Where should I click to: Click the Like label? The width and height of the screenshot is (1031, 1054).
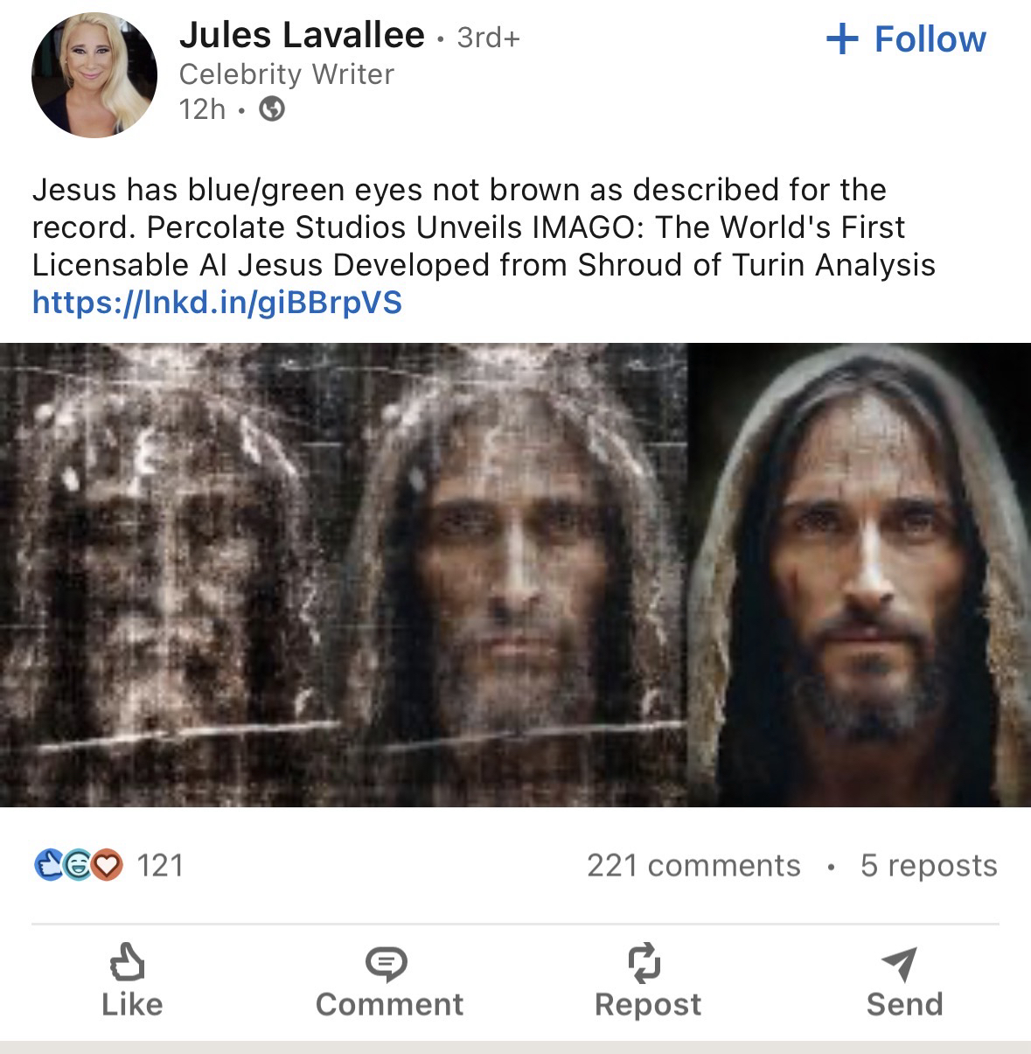pyautogui.click(x=132, y=1004)
